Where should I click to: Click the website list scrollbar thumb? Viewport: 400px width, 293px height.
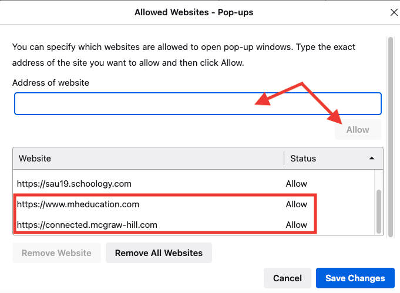379,211
